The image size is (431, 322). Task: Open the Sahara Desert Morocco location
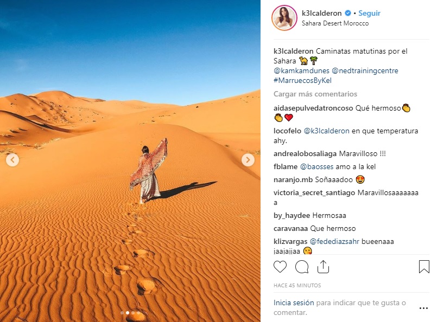[x=335, y=23]
